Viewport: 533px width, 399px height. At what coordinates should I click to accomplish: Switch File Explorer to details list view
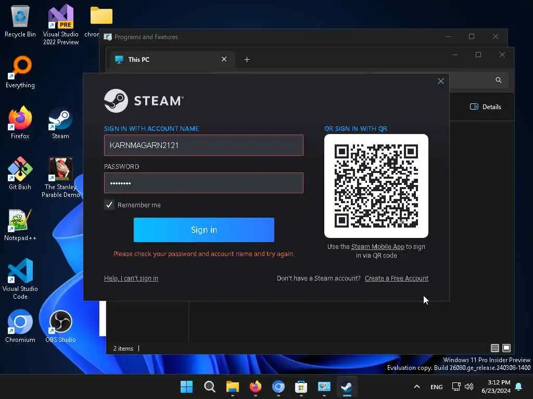pyautogui.click(x=494, y=348)
